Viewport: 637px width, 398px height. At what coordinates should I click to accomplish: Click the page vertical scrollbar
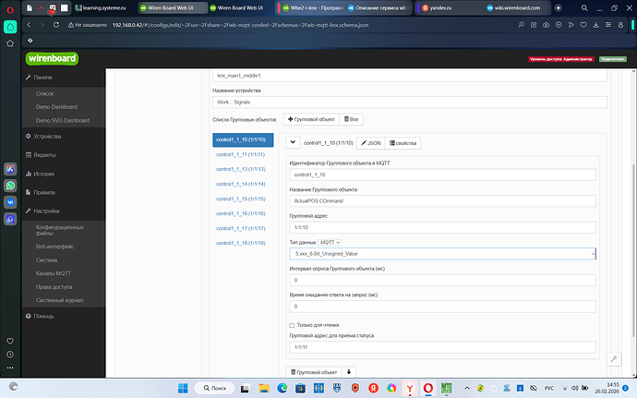[633, 250]
